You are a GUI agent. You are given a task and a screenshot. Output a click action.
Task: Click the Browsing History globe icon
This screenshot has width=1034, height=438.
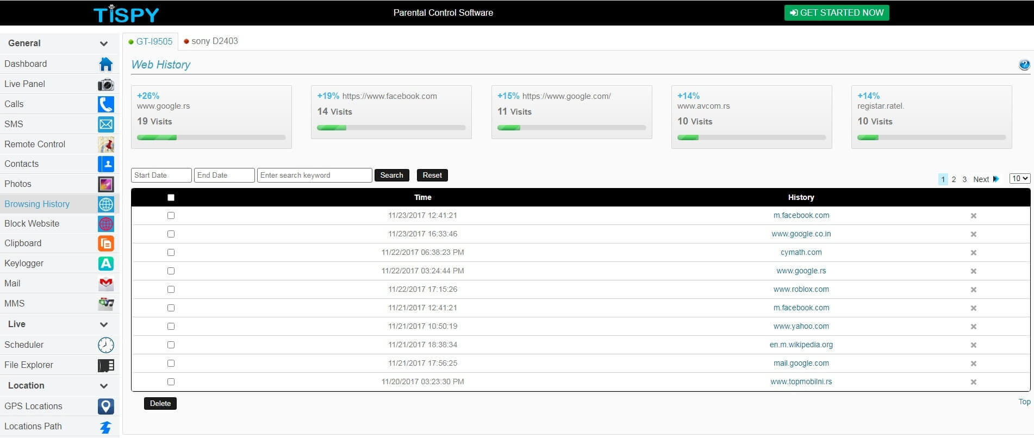[106, 204]
